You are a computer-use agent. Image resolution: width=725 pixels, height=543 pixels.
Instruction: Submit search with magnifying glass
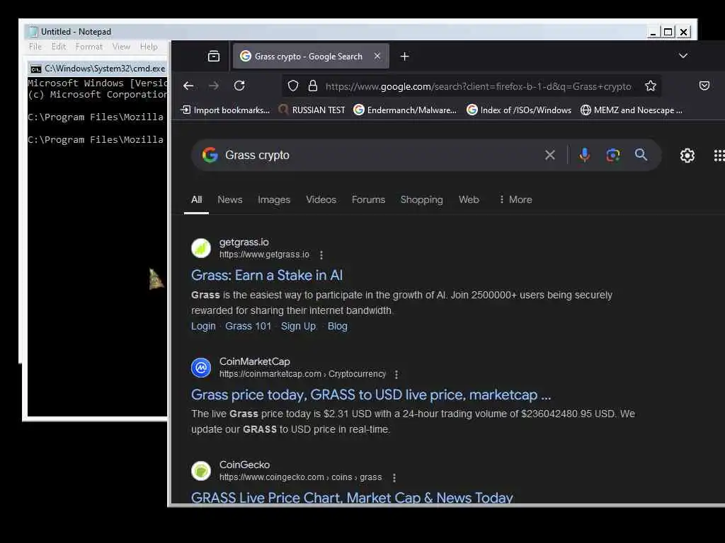click(641, 155)
